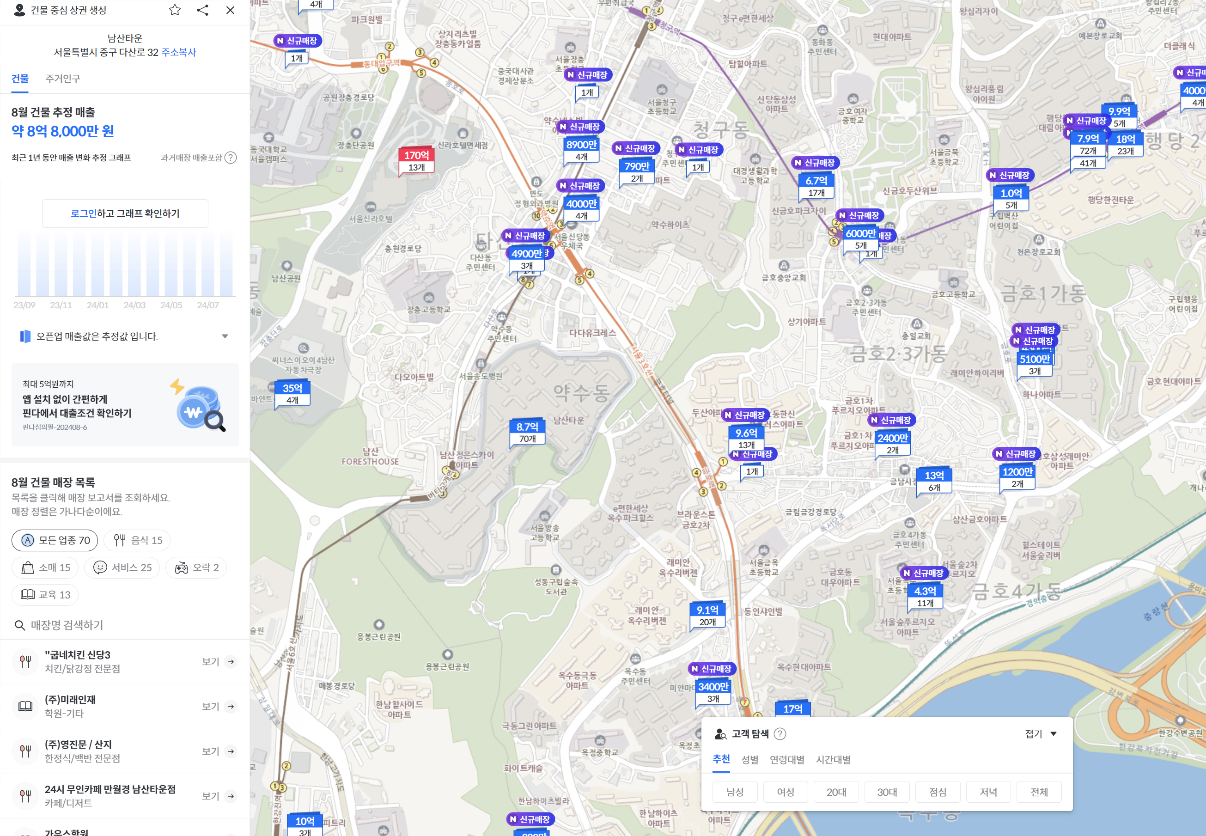Open the 핀다 대출조건 확인하기 banner
The image size is (1206, 836).
[x=125, y=405]
